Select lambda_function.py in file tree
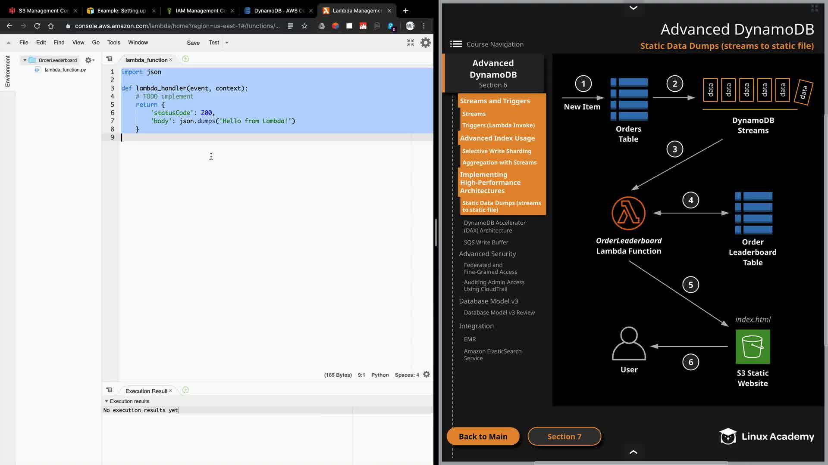 (65, 70)
